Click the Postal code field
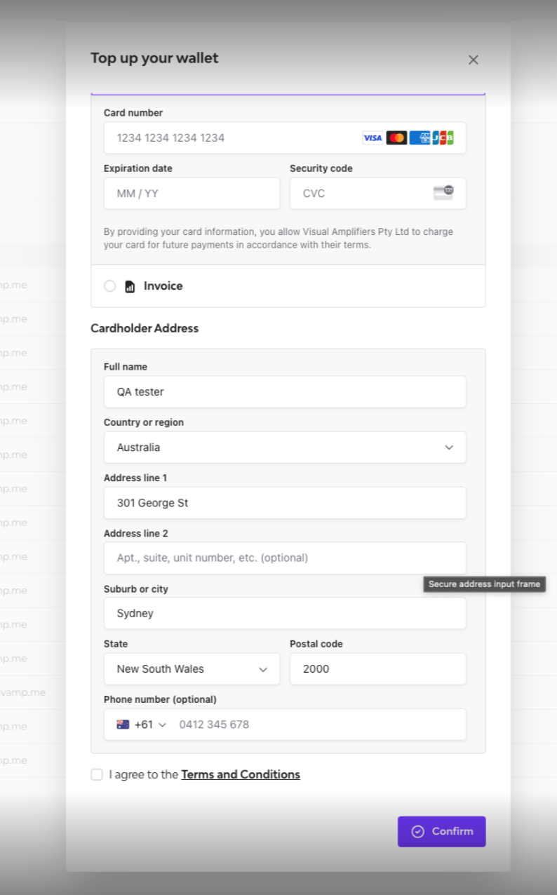The width and height of the screenshot is (557, 895). [377, 669]
